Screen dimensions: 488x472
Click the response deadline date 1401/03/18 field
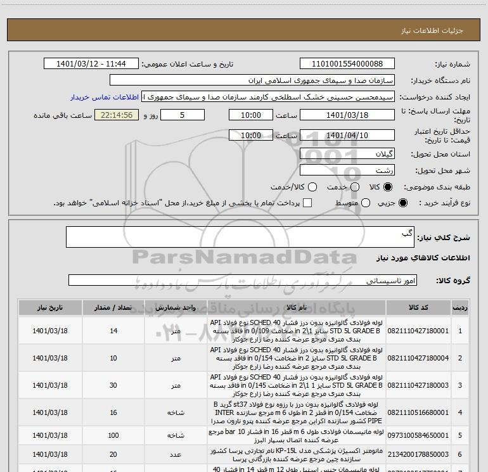click(347, 115)
